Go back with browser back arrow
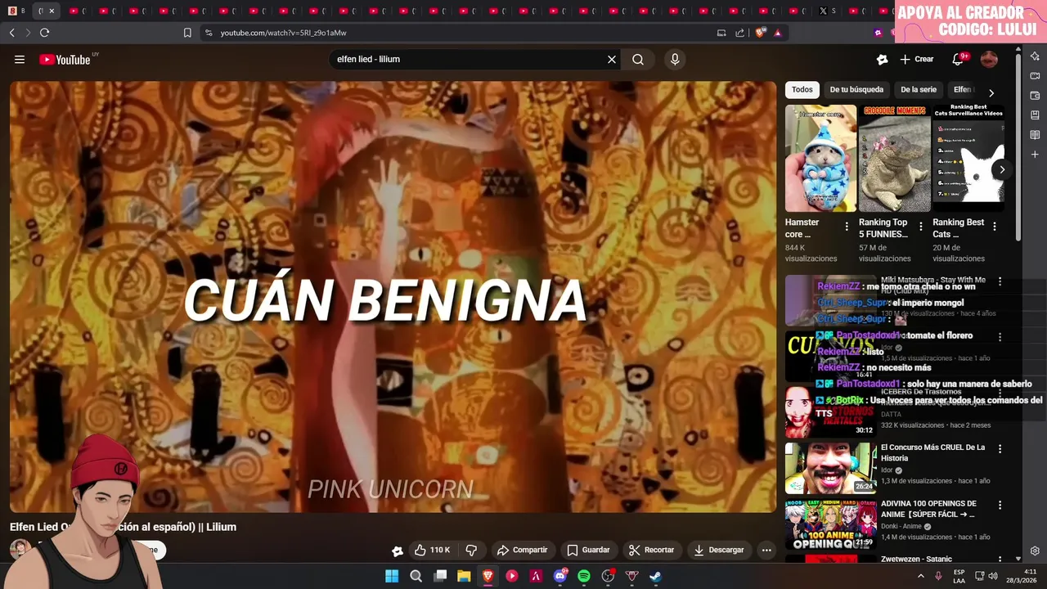 [11, 33]
